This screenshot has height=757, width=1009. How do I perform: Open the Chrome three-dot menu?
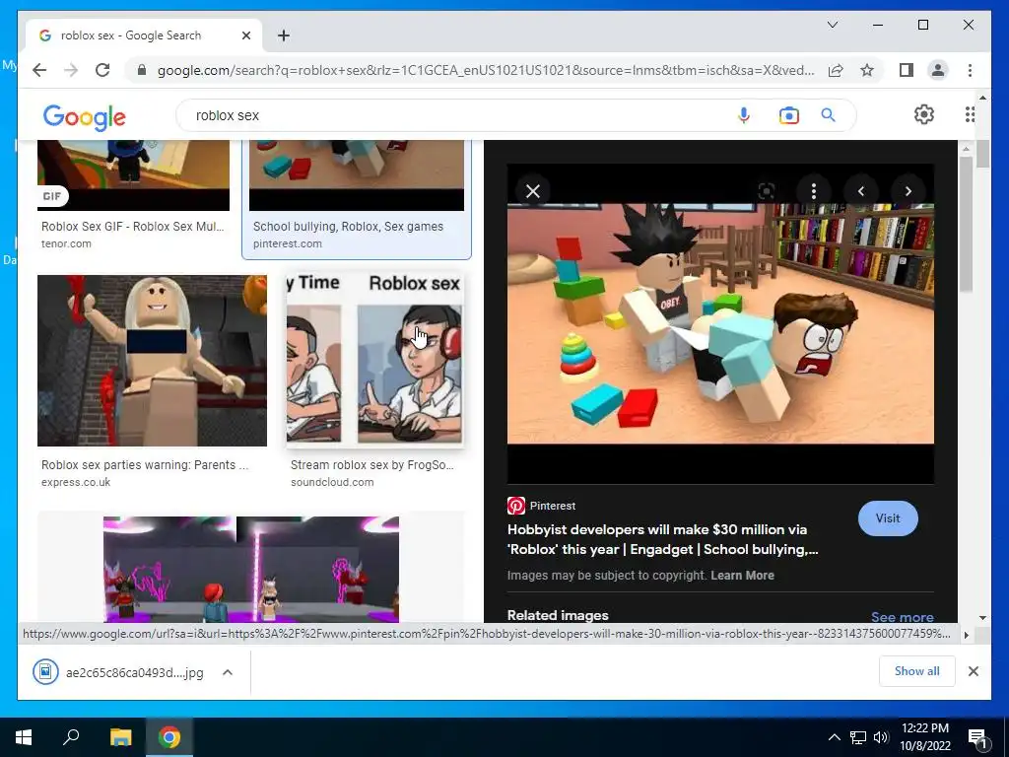[970, 70]
